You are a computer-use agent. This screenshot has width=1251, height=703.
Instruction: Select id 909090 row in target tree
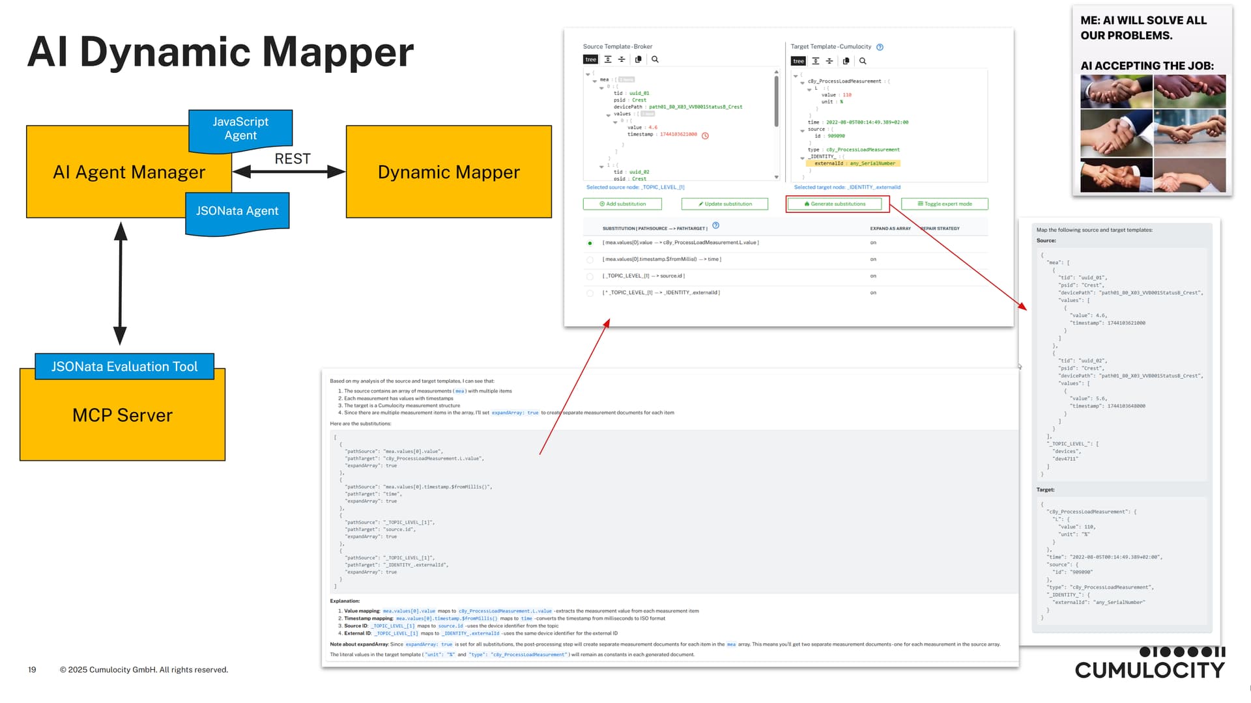click(x=829, y=136)
